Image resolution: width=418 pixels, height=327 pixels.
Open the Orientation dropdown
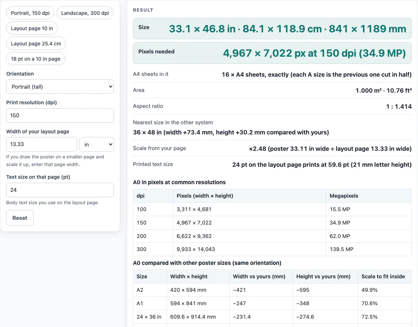click(60, 87)
